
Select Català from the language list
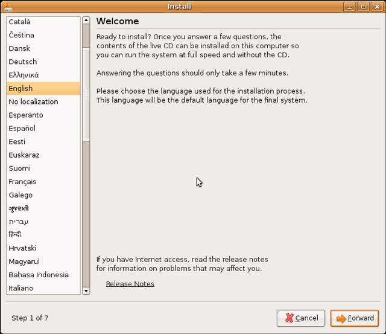tap(19, 22)
